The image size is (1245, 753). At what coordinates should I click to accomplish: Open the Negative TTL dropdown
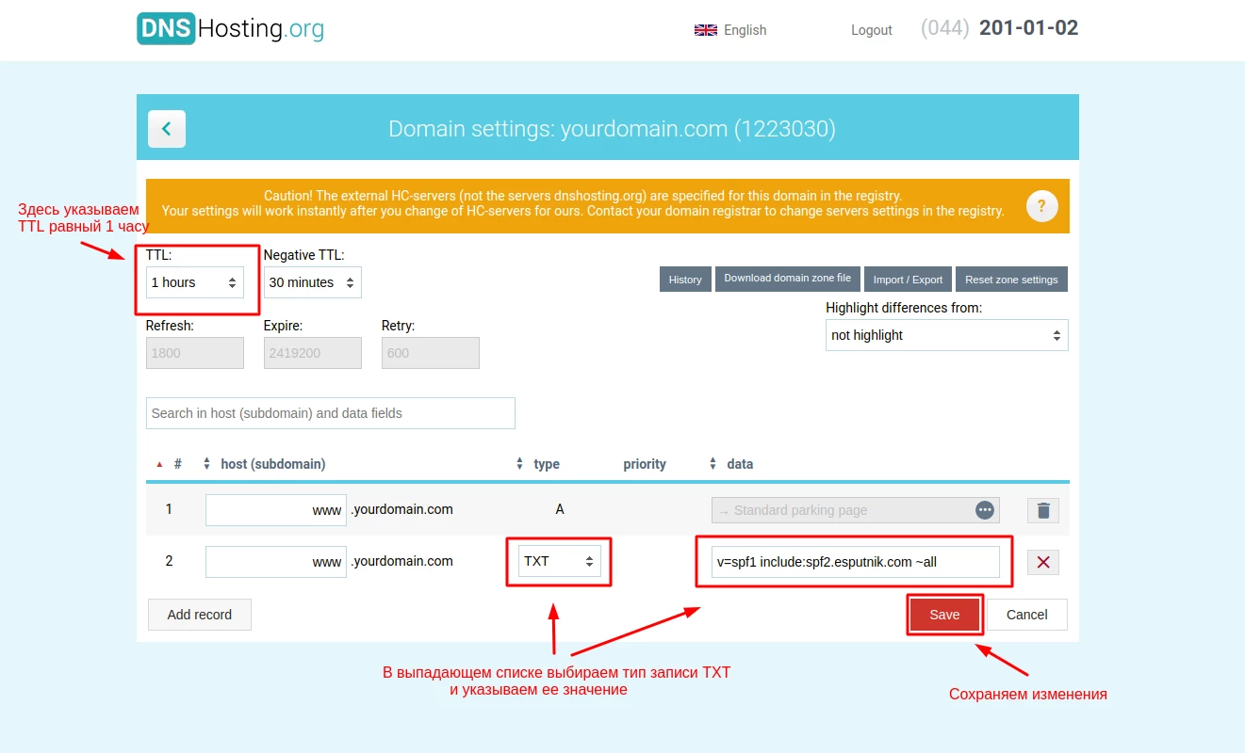click(x=312, y=282)
